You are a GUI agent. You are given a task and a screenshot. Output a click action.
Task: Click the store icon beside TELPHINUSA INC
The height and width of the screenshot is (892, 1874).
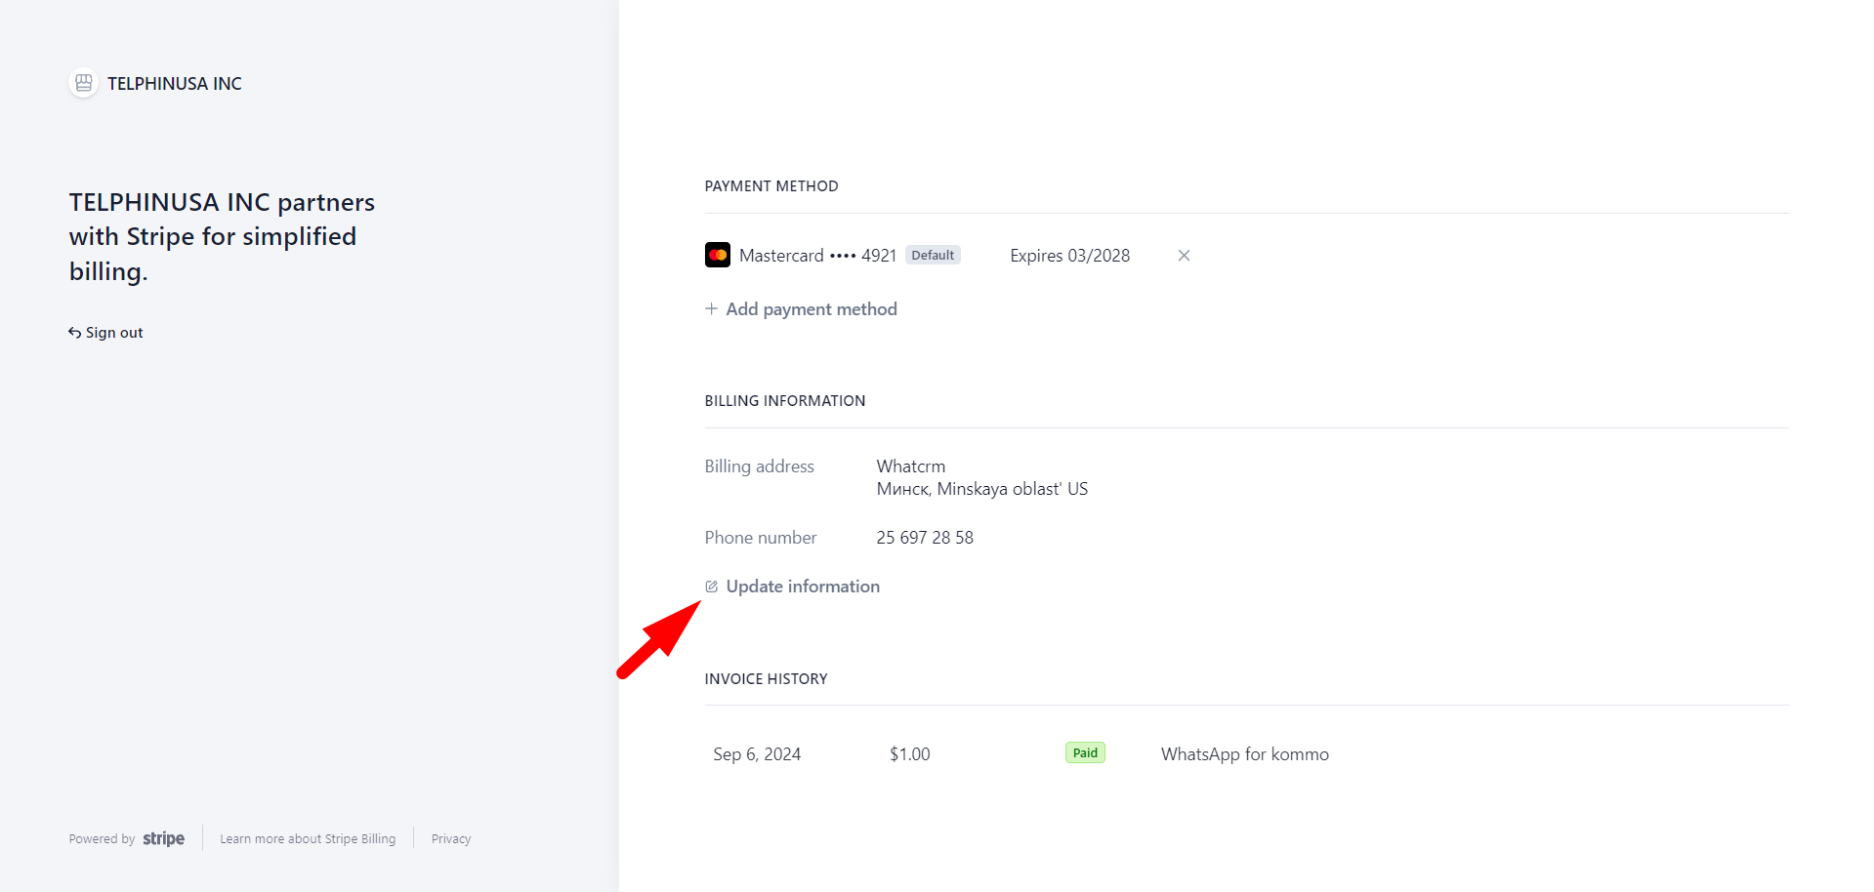click(84, 83)
